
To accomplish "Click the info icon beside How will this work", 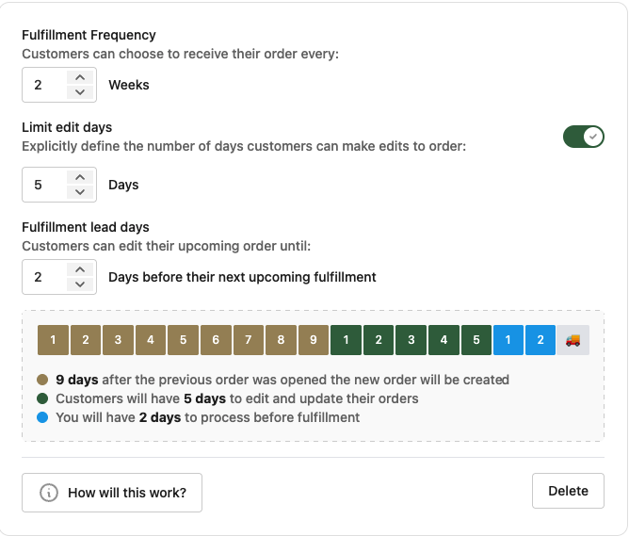I will (48, 493).
